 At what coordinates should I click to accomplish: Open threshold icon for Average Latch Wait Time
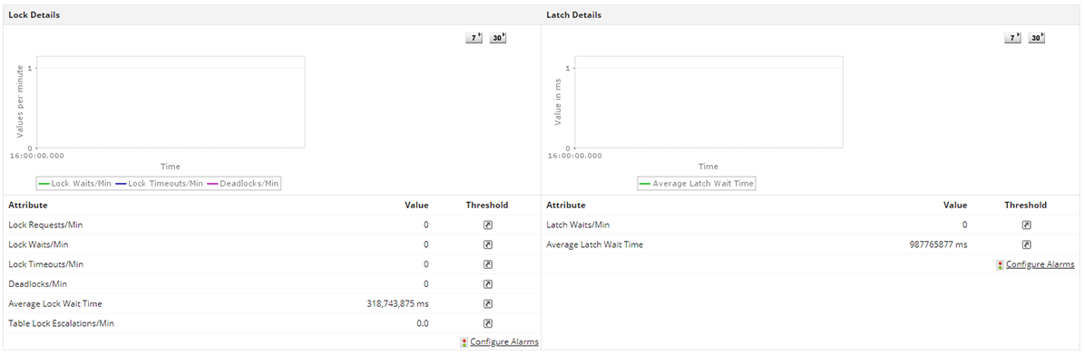1026,244
